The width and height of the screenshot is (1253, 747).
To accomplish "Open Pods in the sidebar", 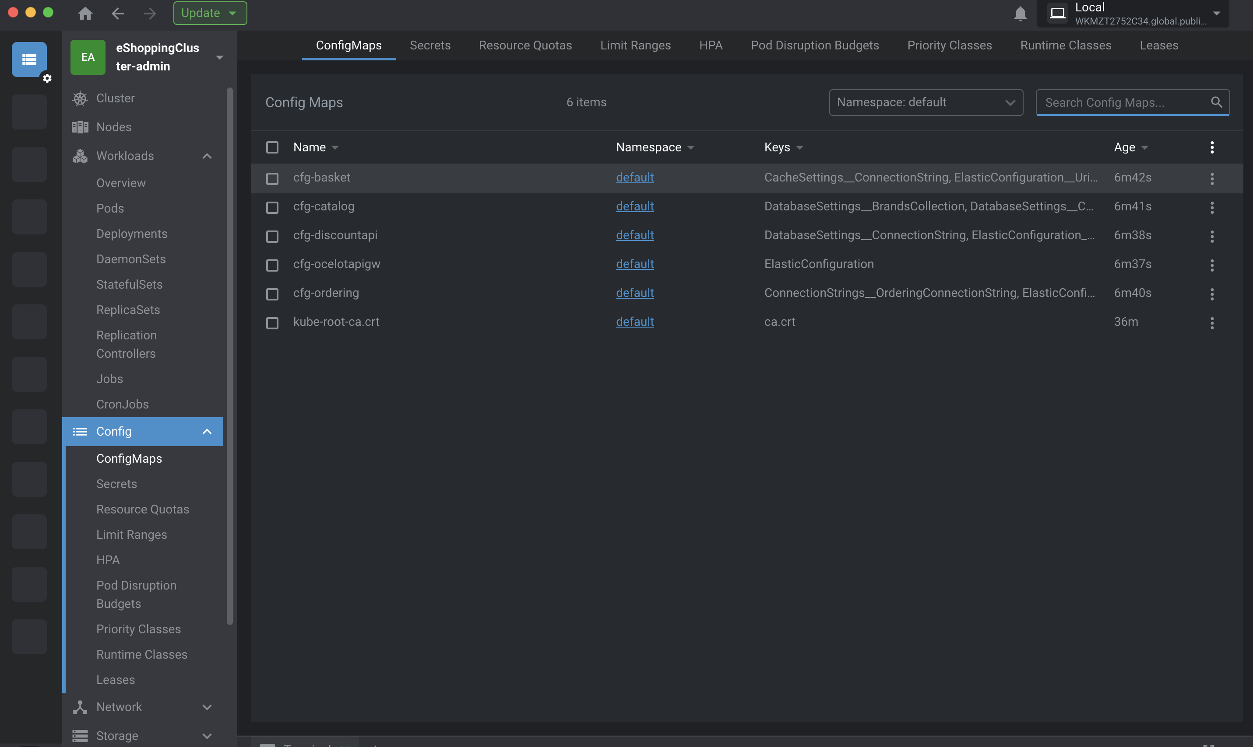I will coord(110,208).
